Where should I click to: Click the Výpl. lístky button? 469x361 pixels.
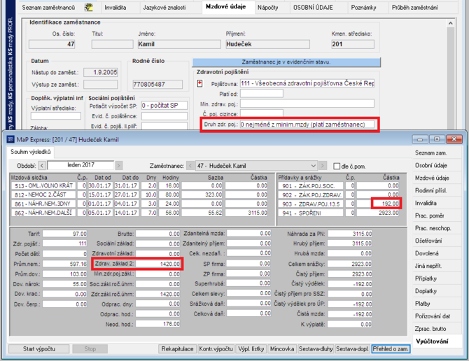point(251,348)
